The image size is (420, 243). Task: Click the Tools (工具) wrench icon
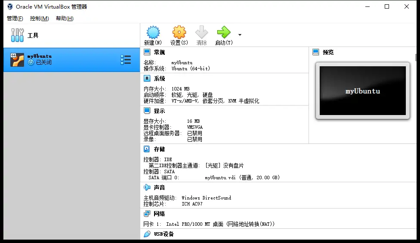tap(17, 35)
